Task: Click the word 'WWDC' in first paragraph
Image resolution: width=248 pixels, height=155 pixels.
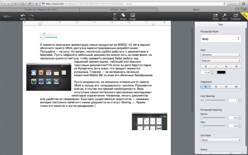Action: (122, 45)
